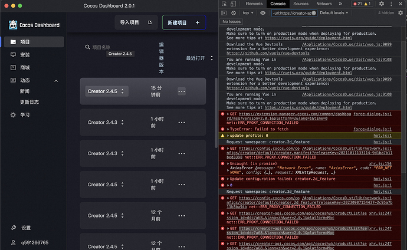This screenshot has width=407, height=250.
Task: Expand the update profile: 0 warning
Action: [x=228, y=136]
